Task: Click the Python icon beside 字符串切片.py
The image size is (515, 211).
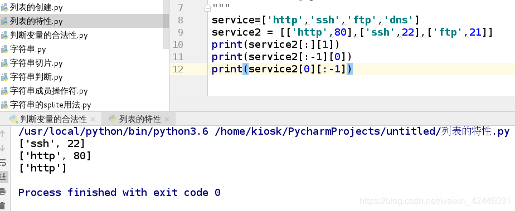Action: point(4,63)
